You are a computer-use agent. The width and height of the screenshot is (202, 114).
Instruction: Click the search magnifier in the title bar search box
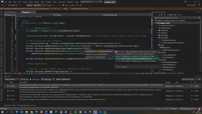pyautogui.click(x=101, y=2)
